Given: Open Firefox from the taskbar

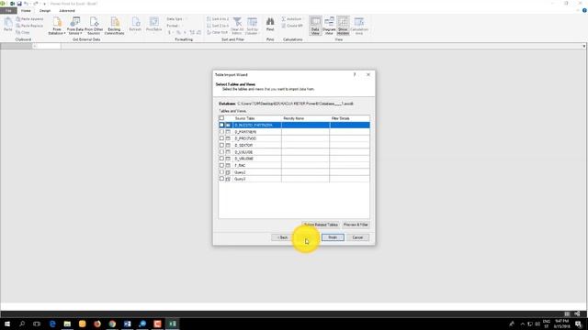Looking at the screenshot, I should (x=97, y=324).
